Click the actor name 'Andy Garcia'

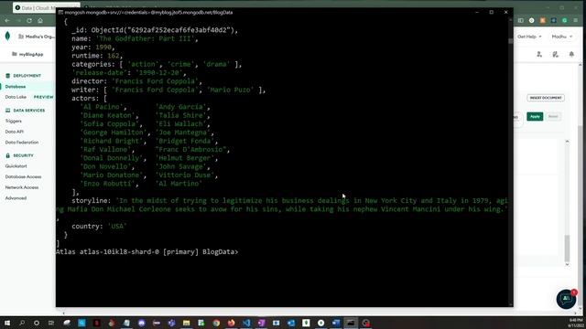click(x=181, y=107)
